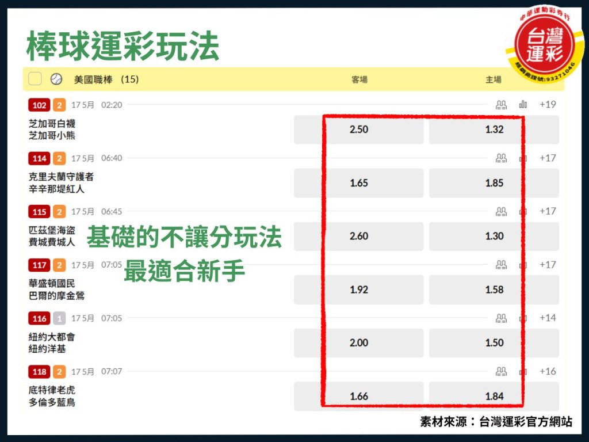This screenshot has width=589, height=442.
Task: Expand +17 more markets for game 115
Action: (548, 211)
